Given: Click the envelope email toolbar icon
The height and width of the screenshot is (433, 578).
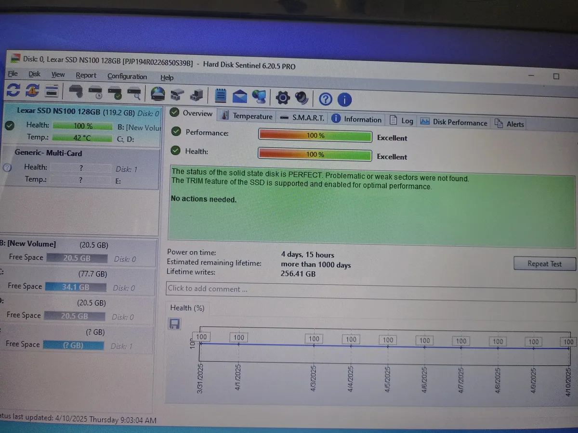Looking at the screenshot, I should (239, 96).
